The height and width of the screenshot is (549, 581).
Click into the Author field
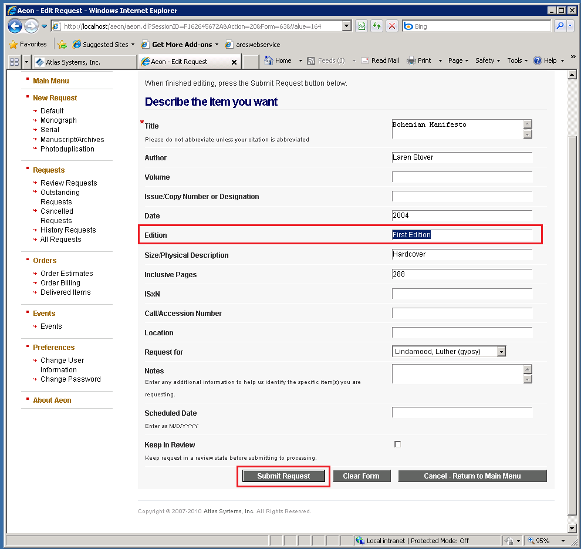(462, 157)
